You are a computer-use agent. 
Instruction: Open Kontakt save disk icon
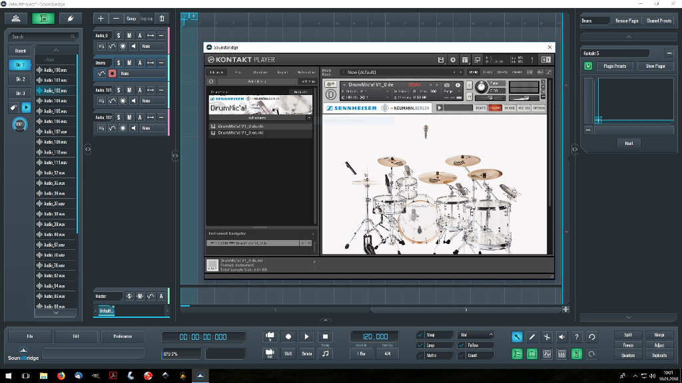coord(441,60)
